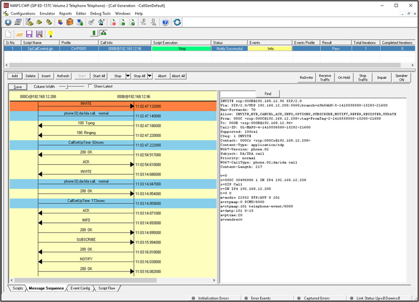Click the yellow light bulb icon

coord(50,34)
